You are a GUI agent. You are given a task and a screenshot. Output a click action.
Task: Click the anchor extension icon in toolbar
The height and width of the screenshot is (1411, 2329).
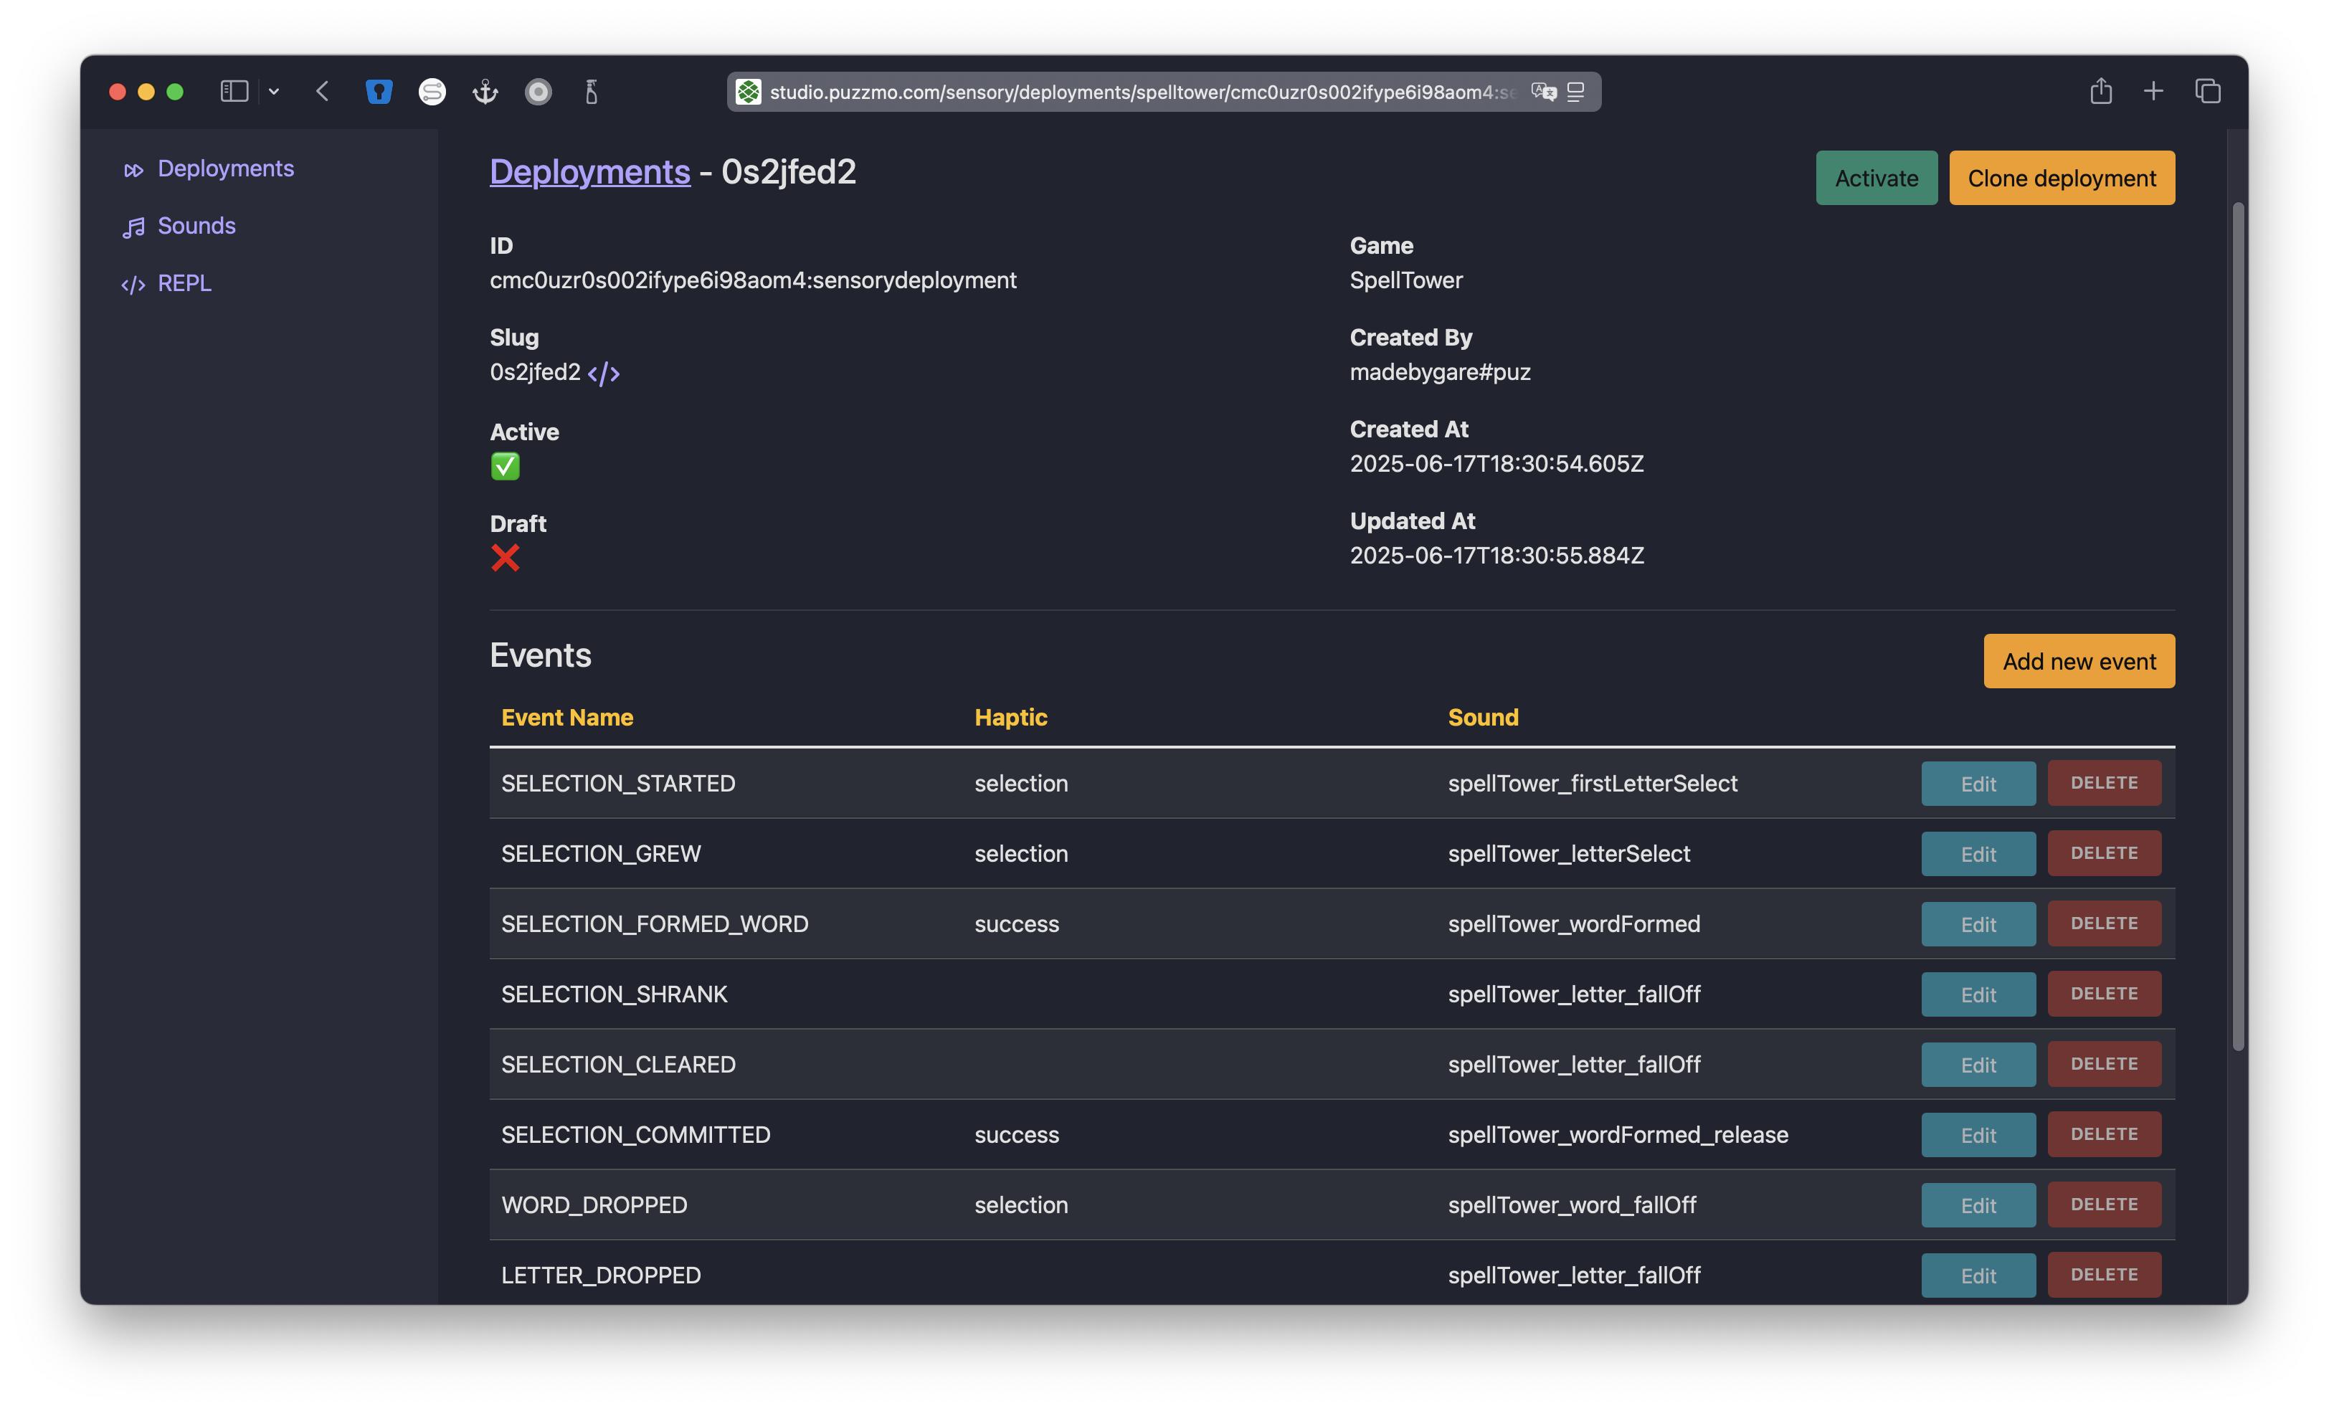click(x=485, y=92)
